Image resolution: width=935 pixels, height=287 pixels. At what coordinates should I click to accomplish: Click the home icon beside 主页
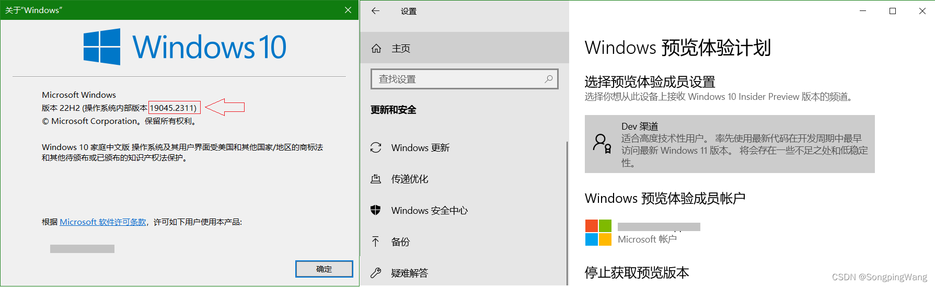coord(376,49)
